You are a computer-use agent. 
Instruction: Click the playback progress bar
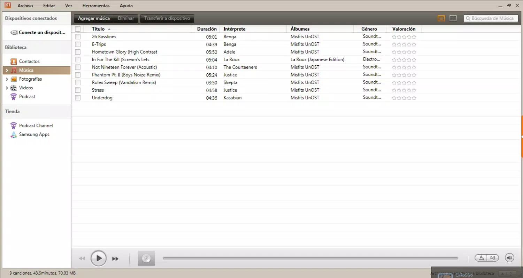click(310, 258)
